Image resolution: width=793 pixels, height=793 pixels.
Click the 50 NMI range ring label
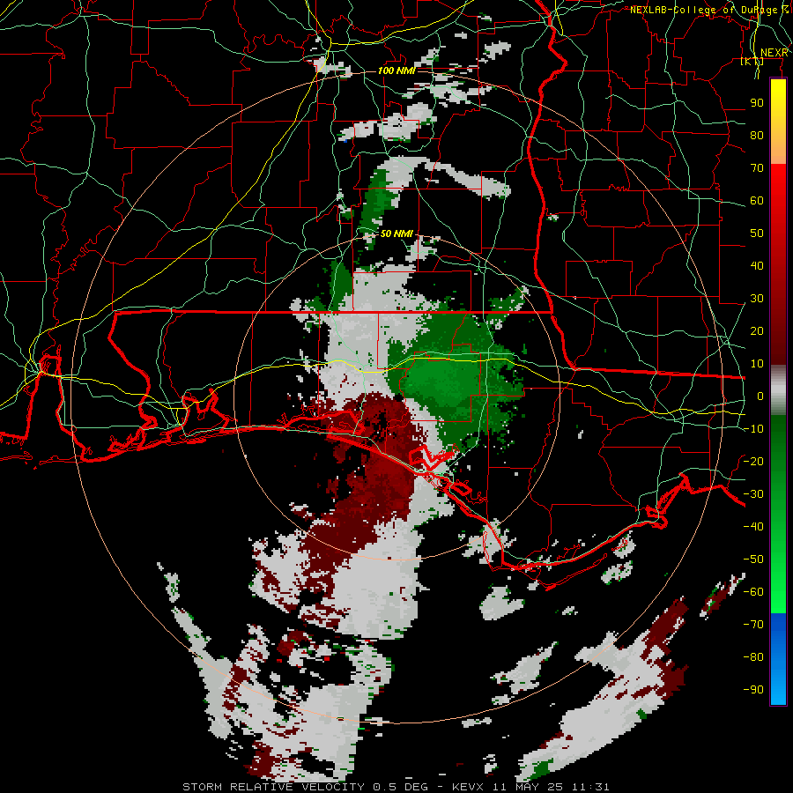pyautogui.click(x=396, y=233)
